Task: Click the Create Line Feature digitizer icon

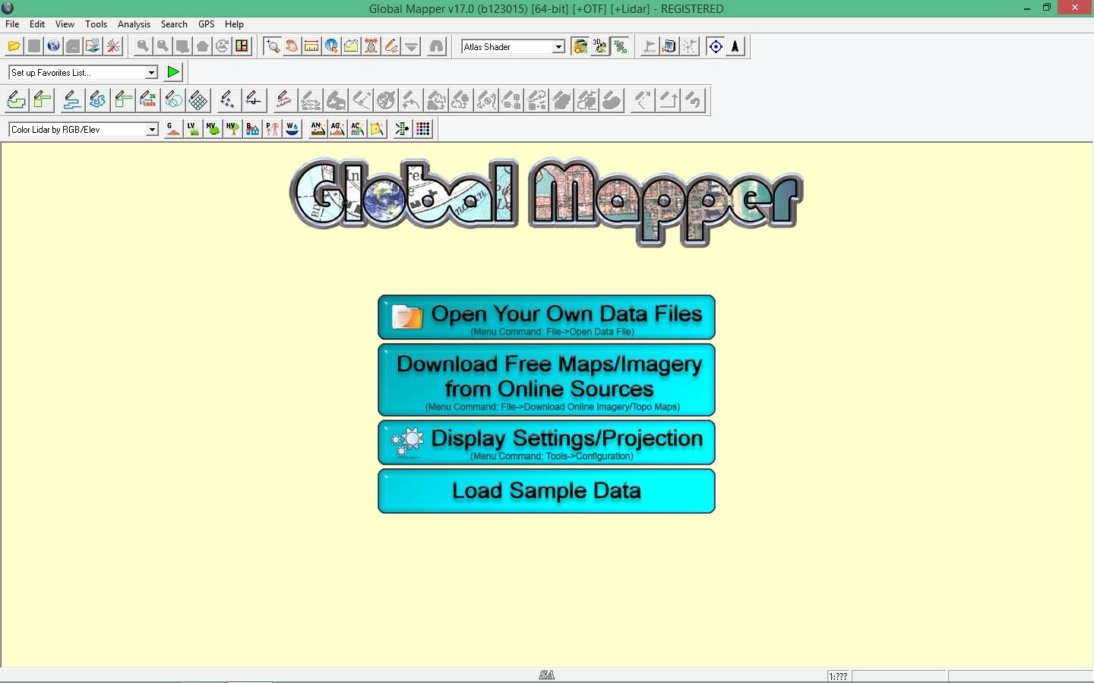Action: coord(72,100)
